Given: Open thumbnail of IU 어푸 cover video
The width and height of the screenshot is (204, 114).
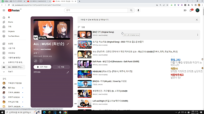Looking at the screenshot, I should [x=85, y=84].
